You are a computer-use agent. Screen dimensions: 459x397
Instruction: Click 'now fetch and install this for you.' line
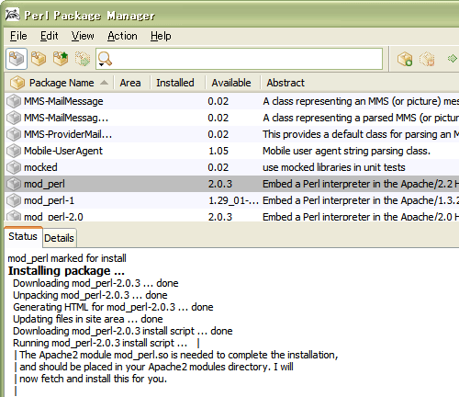(93, 379)
